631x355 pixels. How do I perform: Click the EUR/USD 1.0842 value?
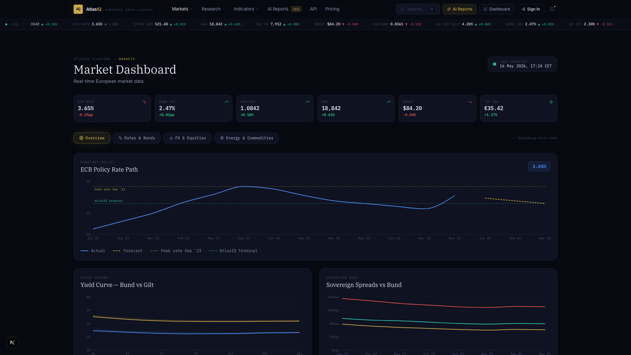click(x=250, y=108)
